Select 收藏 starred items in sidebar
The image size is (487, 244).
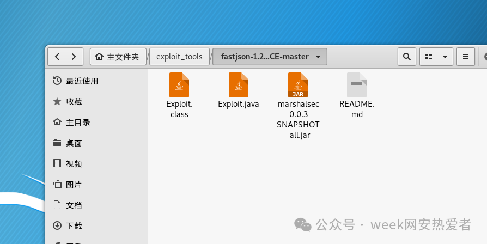[x=96, y=102]
